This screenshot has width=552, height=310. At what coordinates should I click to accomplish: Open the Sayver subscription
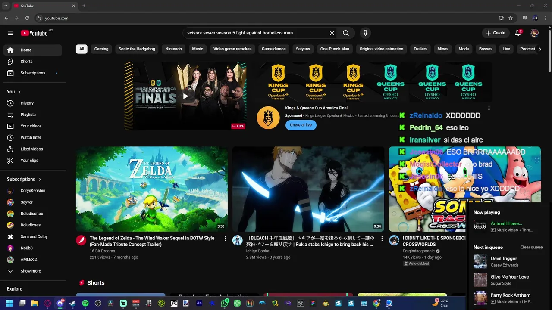(x=33, y=202)
